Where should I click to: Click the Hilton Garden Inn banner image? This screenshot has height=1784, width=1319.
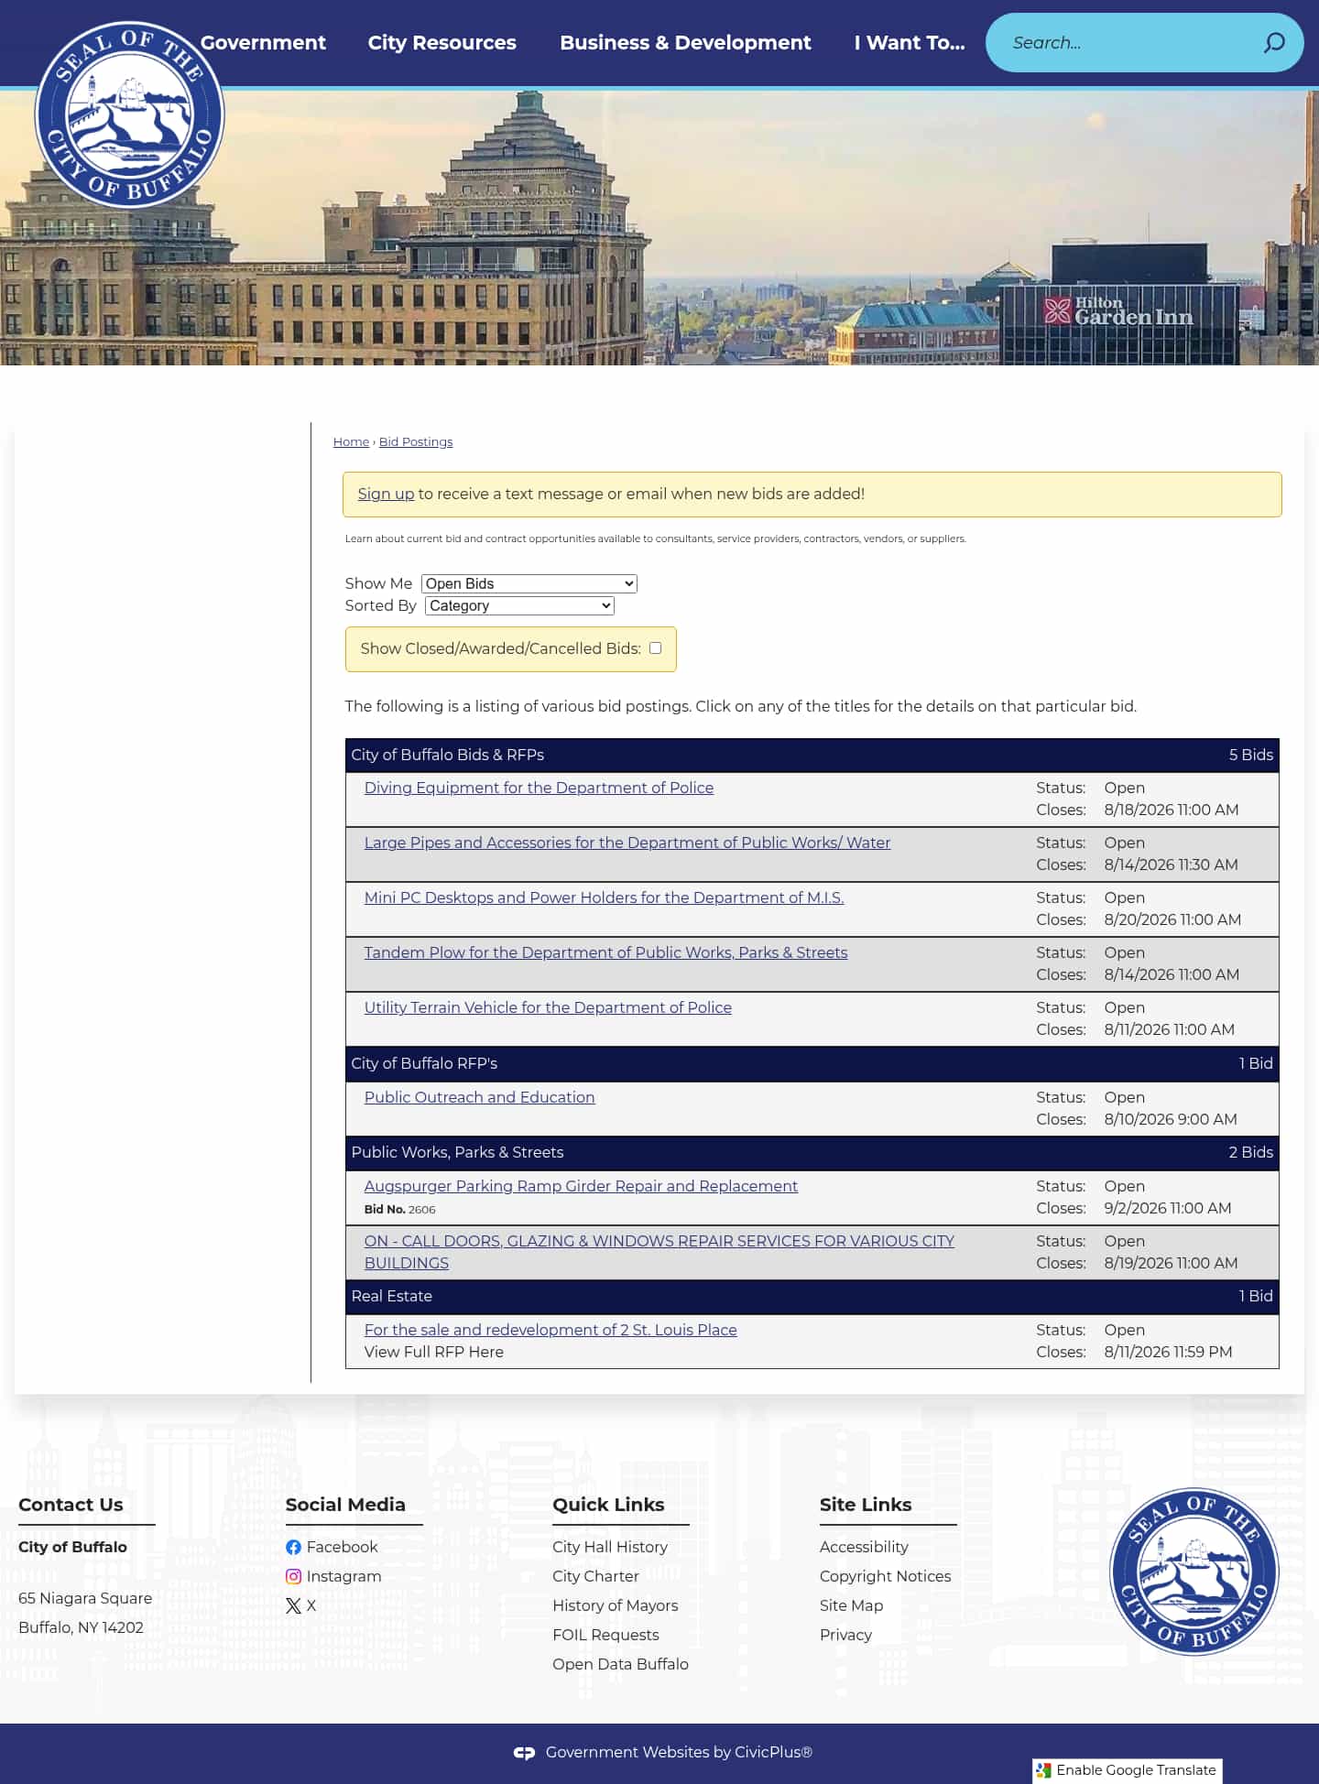click(659, 227)
